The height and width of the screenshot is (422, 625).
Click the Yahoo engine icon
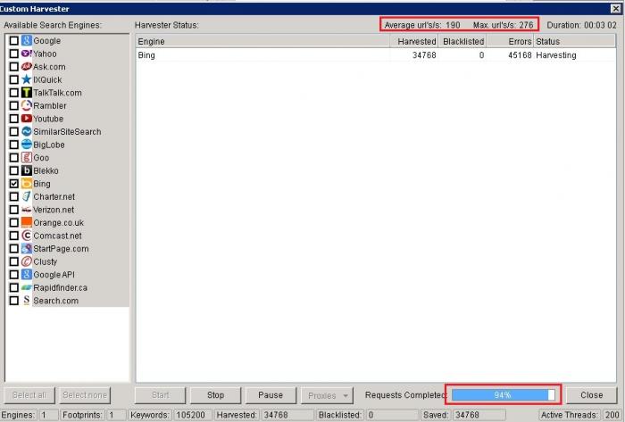pyautogui.click(x=26, y=54)
